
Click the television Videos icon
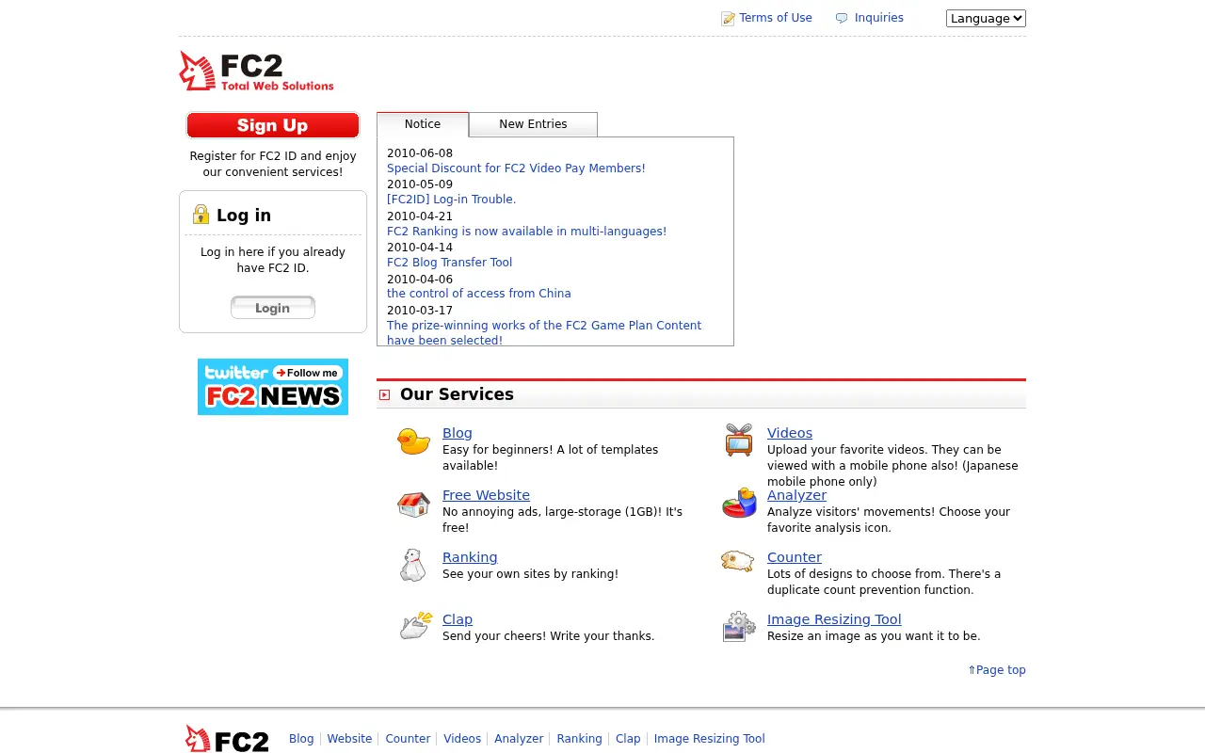739,440
